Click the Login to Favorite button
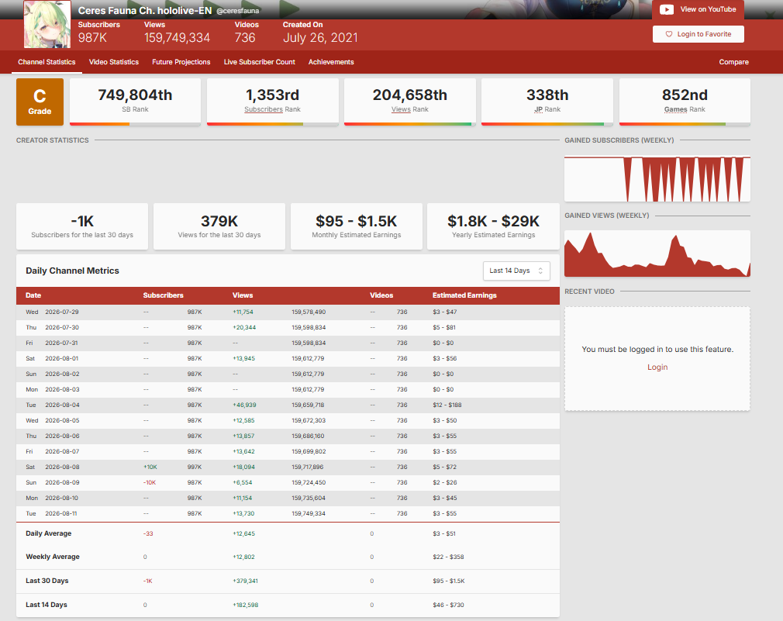The height and width of the screenshot is (621, 783). 698,34
